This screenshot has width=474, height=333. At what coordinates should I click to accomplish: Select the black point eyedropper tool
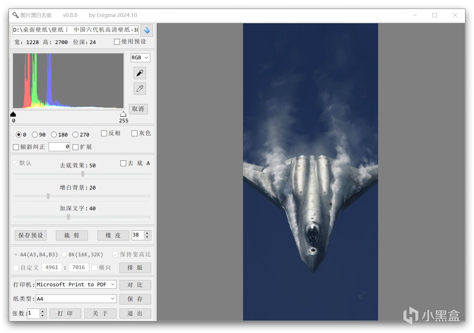pos(140,73)
